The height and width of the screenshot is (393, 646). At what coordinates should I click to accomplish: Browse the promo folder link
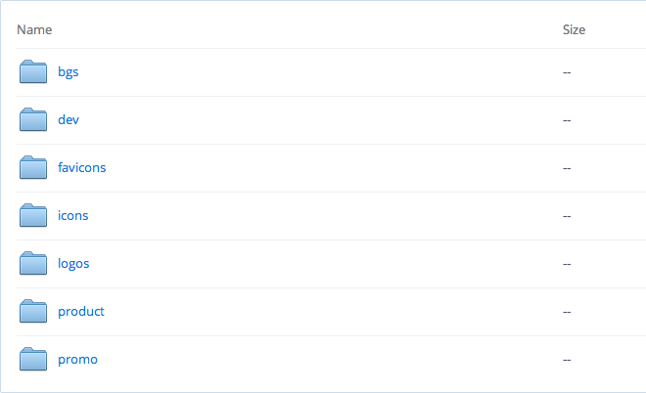point(78,360)
